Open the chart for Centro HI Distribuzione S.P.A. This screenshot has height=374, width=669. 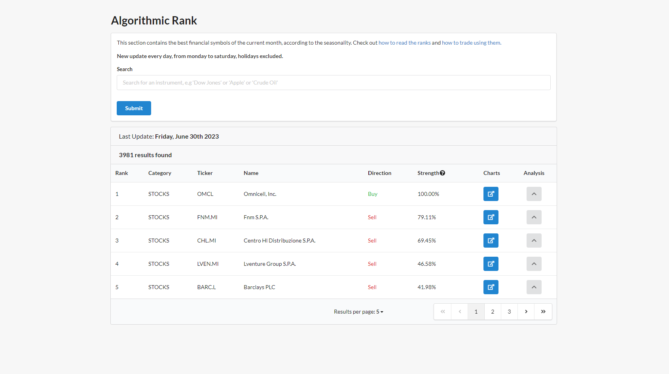[491, 241]
